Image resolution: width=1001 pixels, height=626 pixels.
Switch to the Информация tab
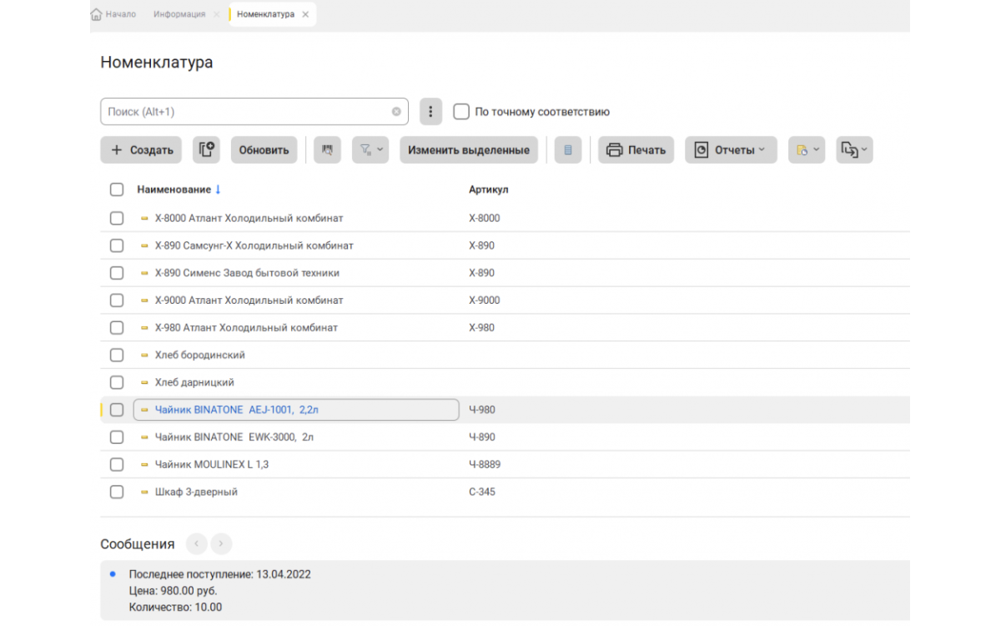pos(179,14)
